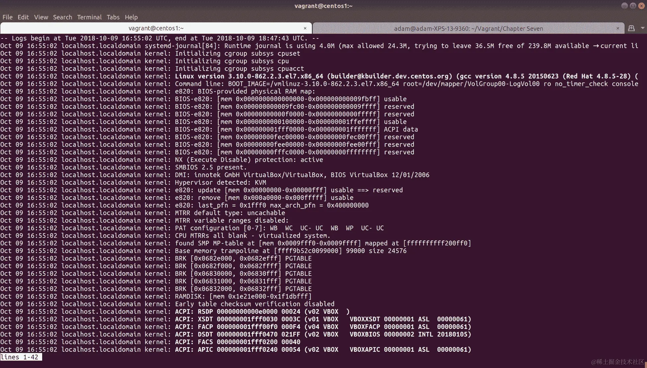Viewport: 647px width, 368px height.
Task: Close the terminal window
Action: (x=641, y=6)
